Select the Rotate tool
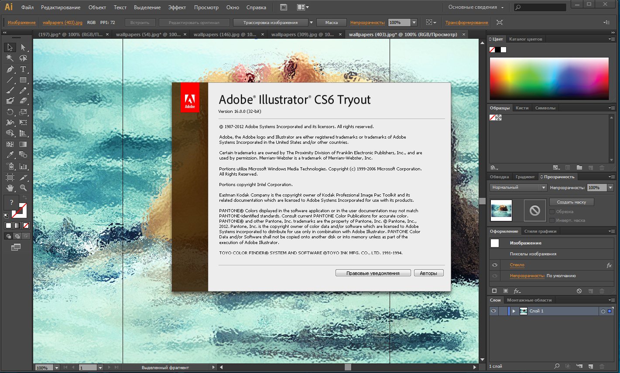This screenshot has height=373, width=620. coord(10,112)
